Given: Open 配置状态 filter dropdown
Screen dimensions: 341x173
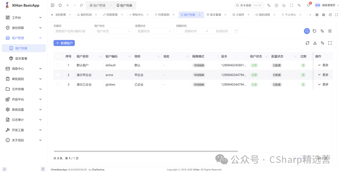Looking at the screenshot, I should (x=154, y=31).
